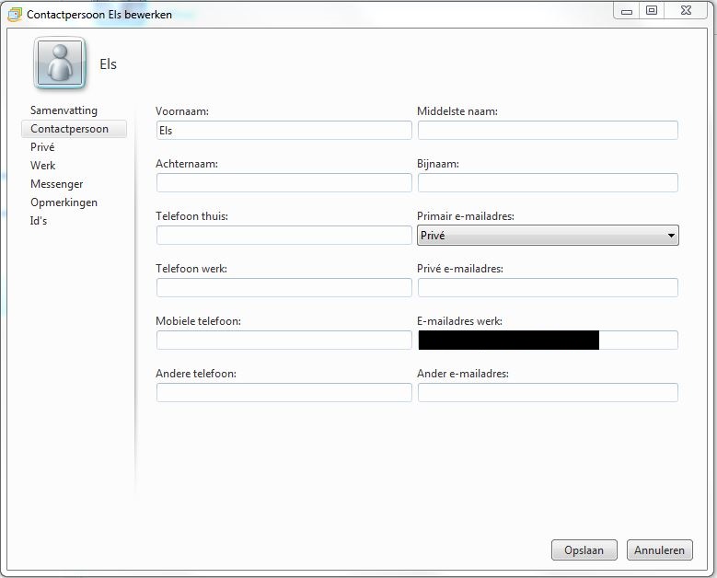
Task: Click the Annuleren button
Action: [659, 550]
